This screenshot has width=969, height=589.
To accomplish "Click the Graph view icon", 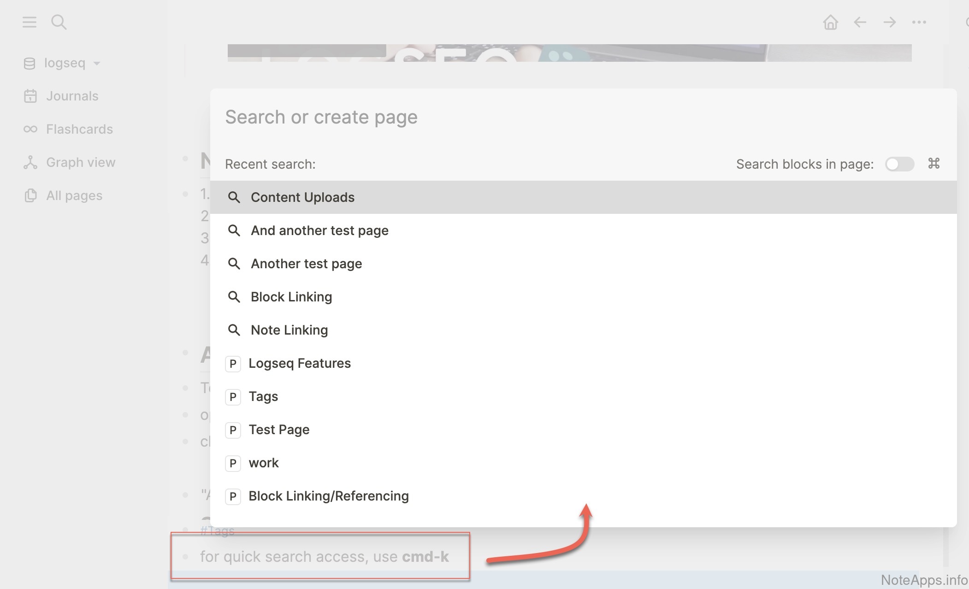I will click(x=30, y=162).
